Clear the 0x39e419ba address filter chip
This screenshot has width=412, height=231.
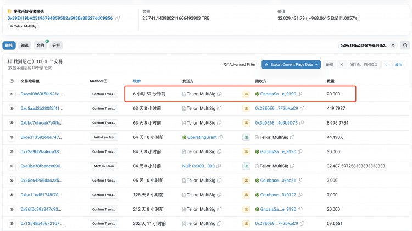[393, 46]
